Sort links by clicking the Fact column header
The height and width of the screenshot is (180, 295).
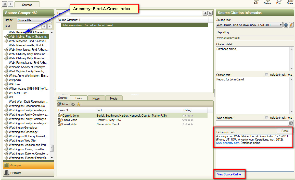(138, 110)
